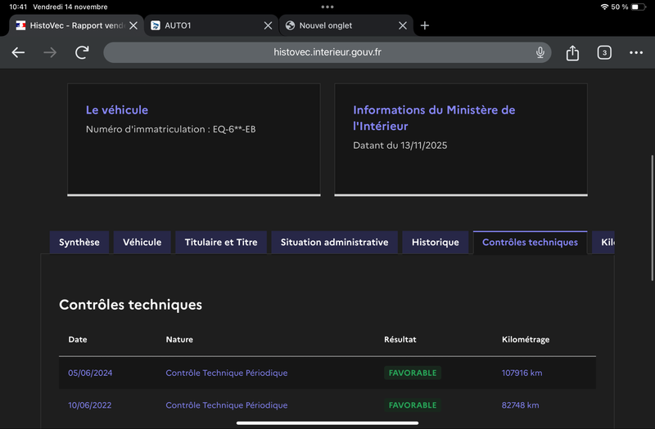Open the Synthèse tab

tap(79, 243)
